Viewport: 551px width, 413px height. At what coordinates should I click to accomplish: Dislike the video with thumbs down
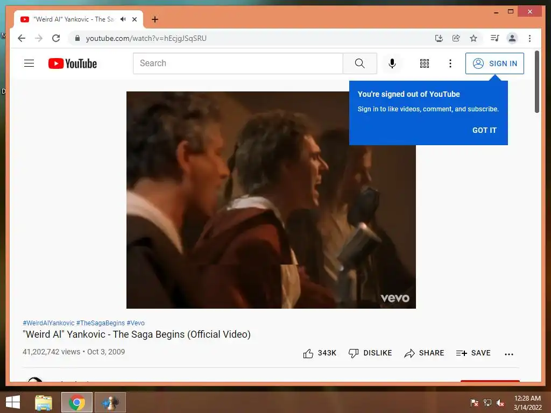tap(370, 353)
